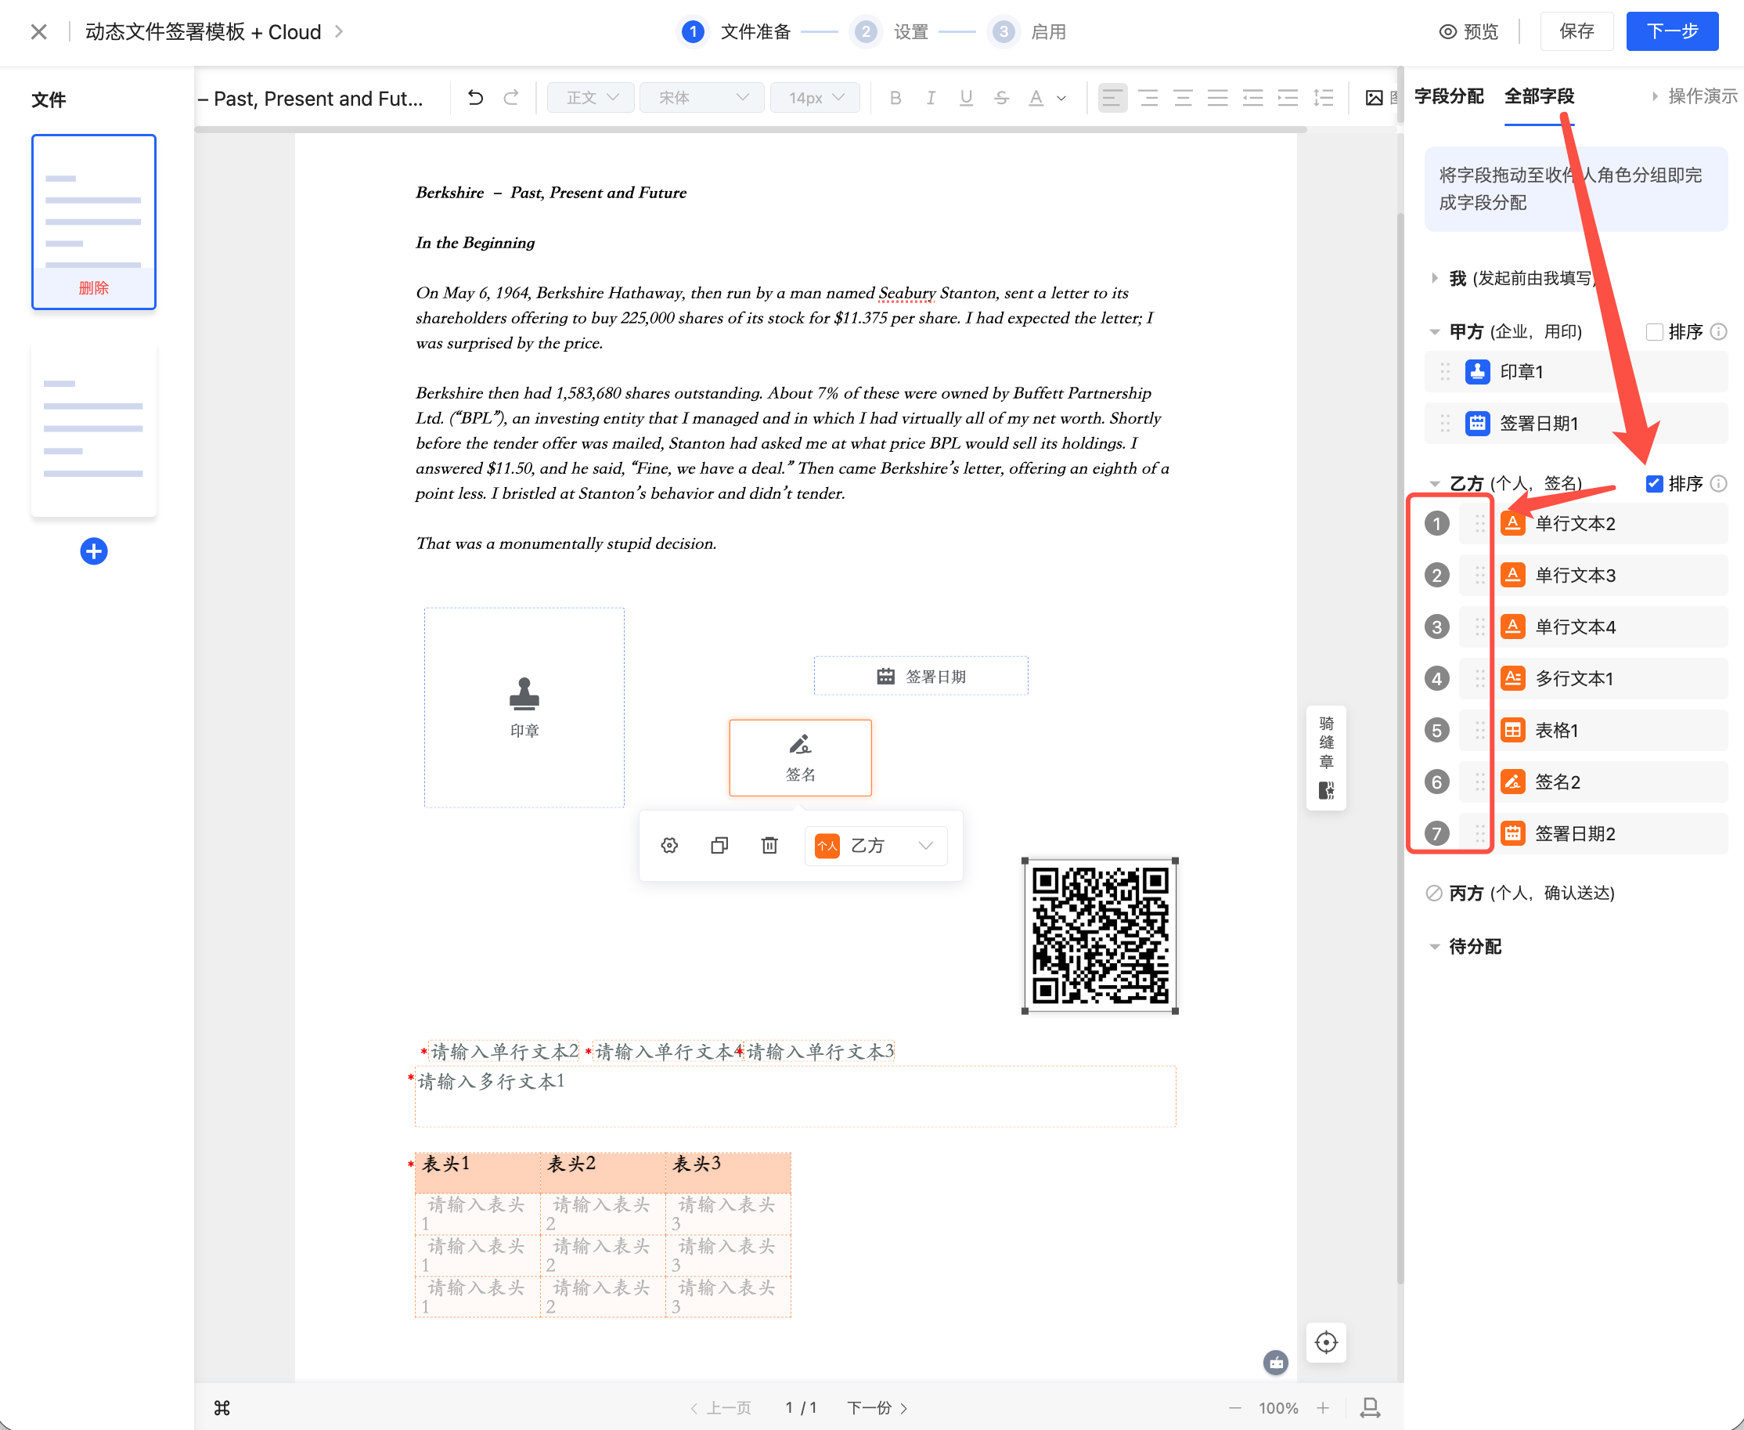This screenshot has height=1430, width=1744.
Task: Insert image via toolbar picture icon
Action: click(1374, 98)
